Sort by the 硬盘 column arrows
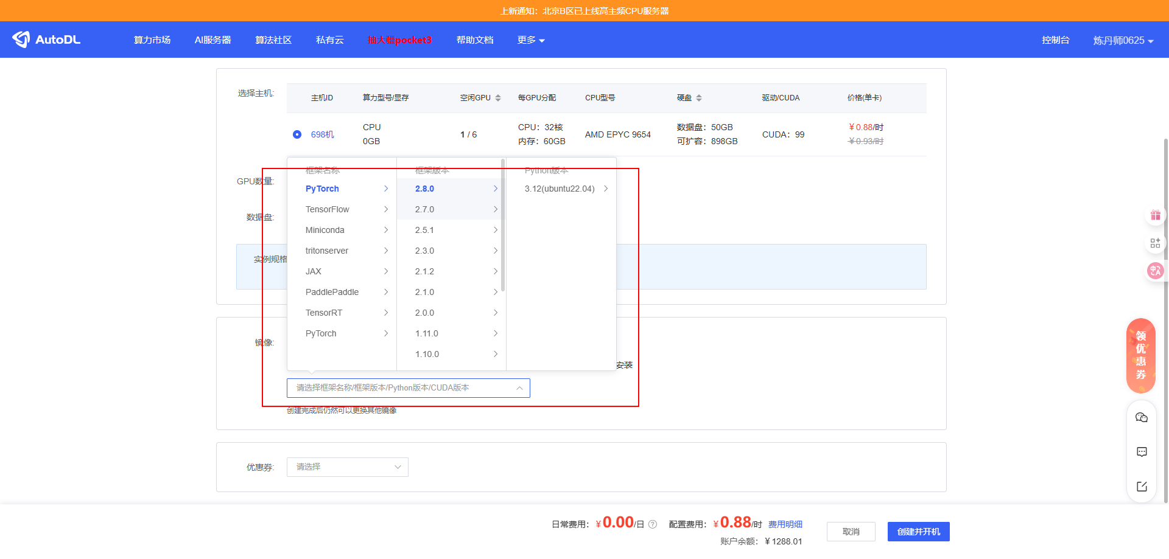1169x559 pixels. (699, 98)
